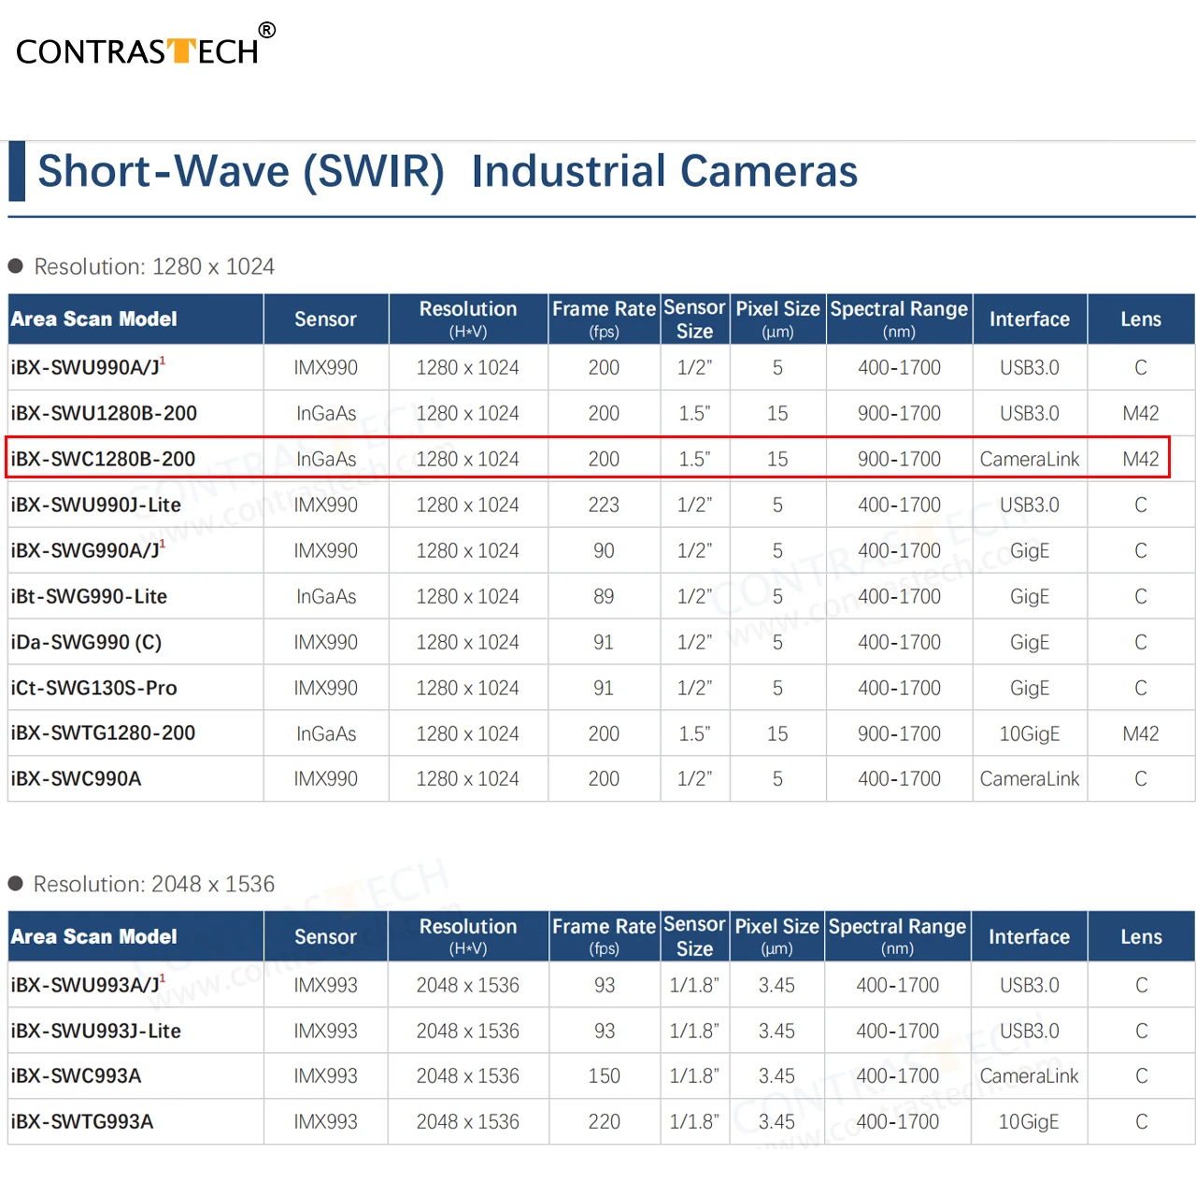Click "Resolution (H*V)" header in the 2048 x 1536 table

click(468, 936)
